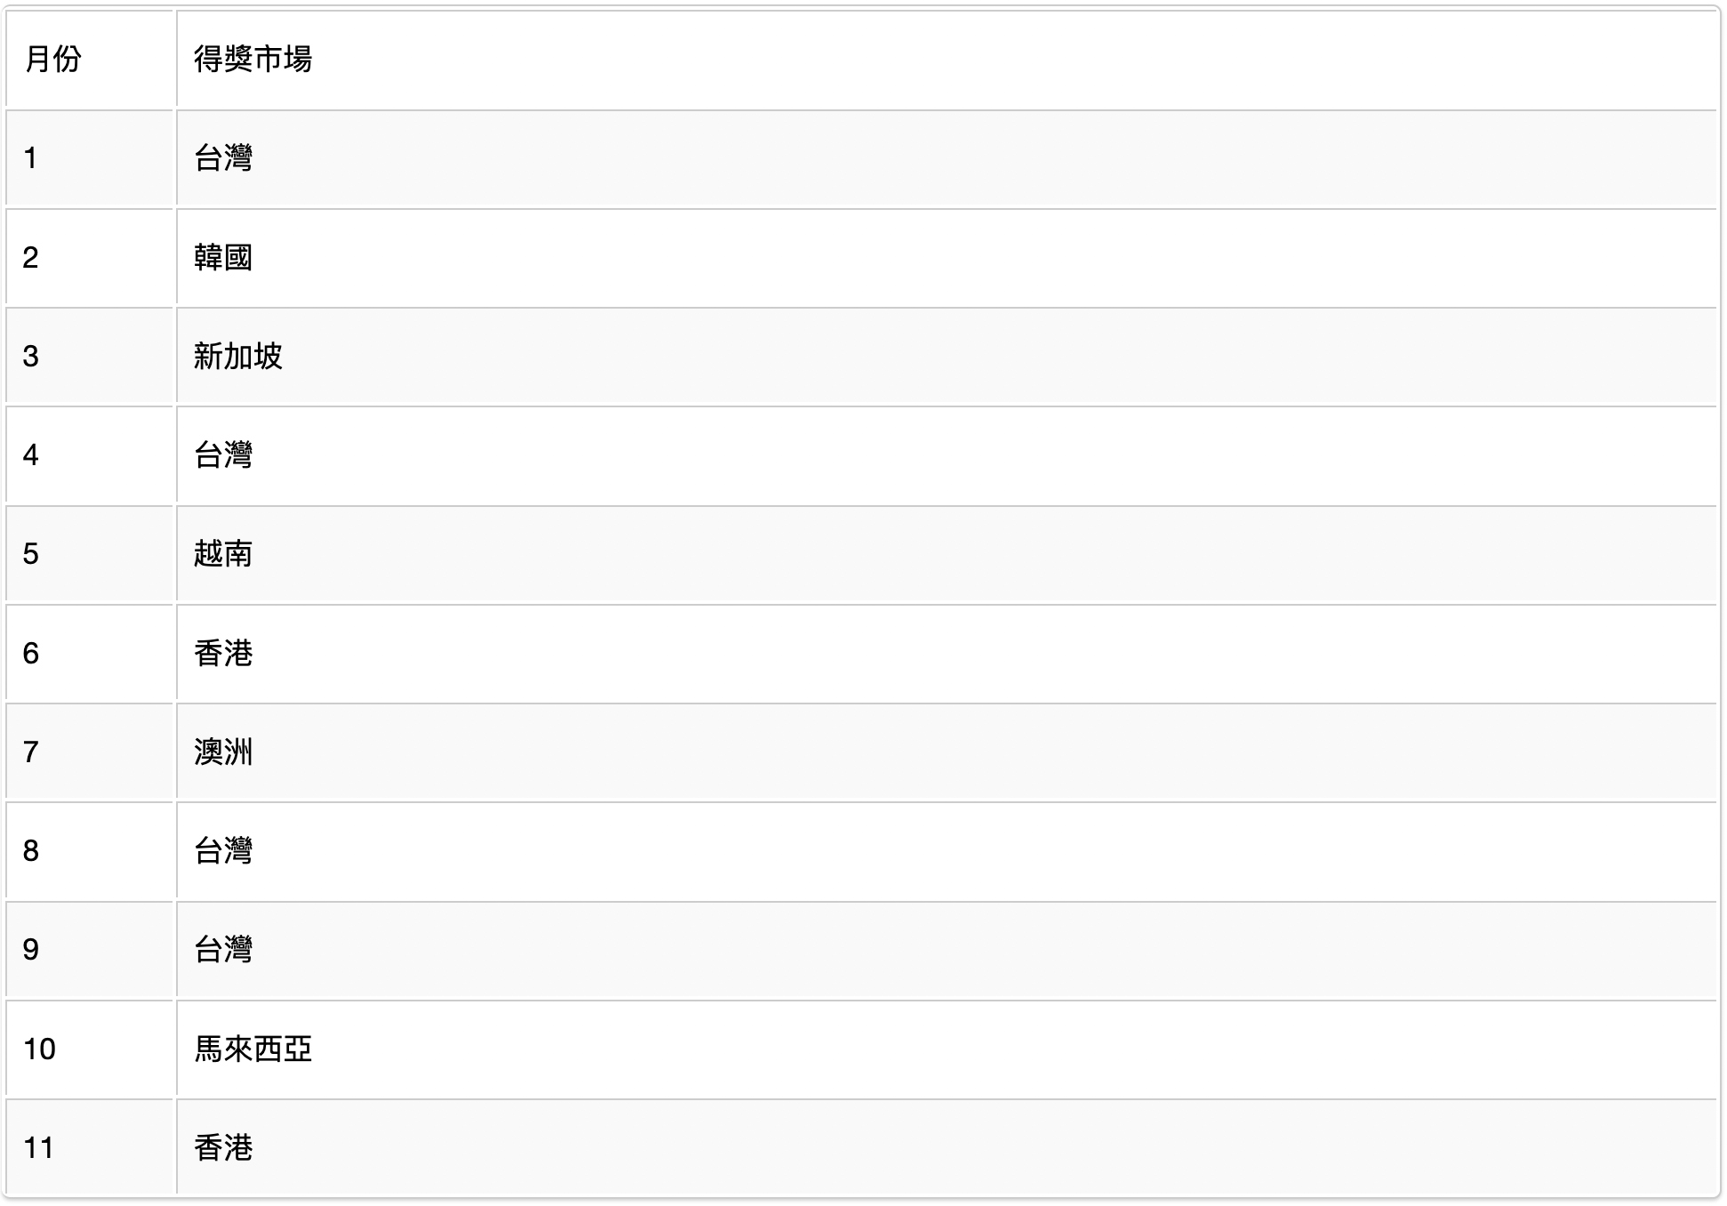Select 台灣 in the month 9 row
1727x1206 pixels.
pos(223,950)
